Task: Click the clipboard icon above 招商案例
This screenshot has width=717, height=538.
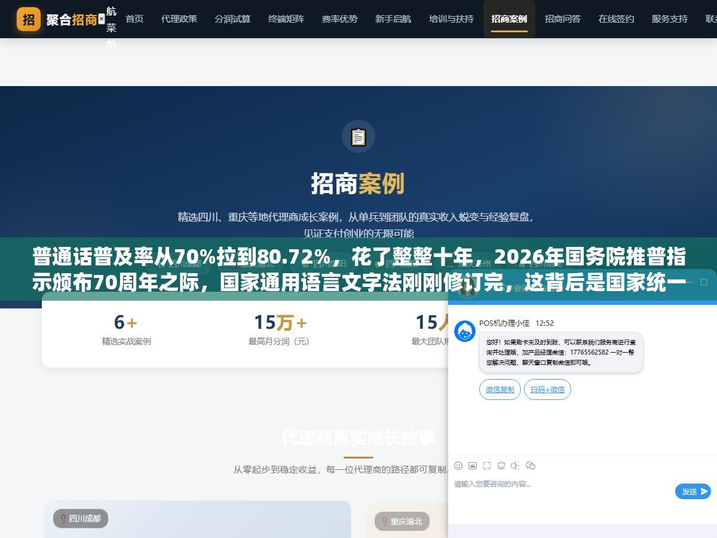Action: tap(358, 137)
